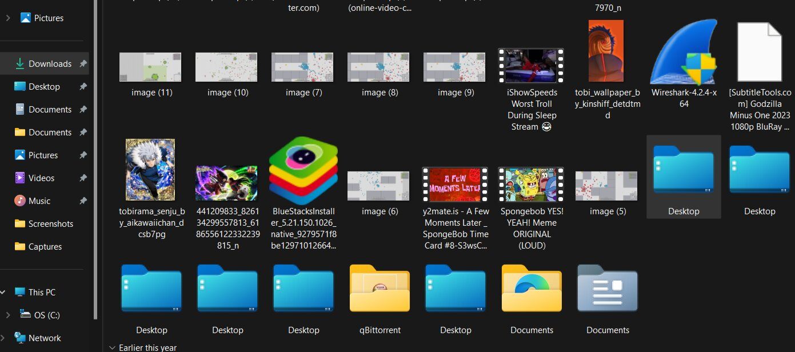Click the pin icon beside Downloads
Viewport: 795px width, 352px height.
(x=83, y=64)
